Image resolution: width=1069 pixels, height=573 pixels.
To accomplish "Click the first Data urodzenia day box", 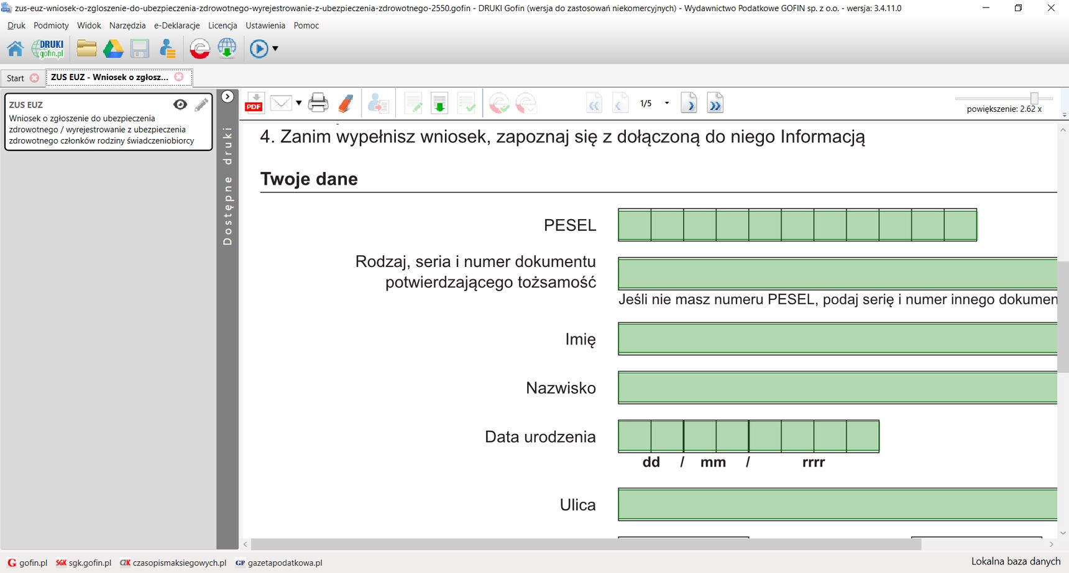I will click(x=635, y=436).
